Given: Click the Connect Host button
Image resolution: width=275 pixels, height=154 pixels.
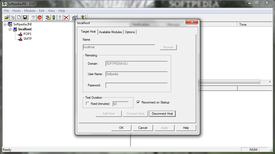Looking at the screenshot, I should (x=135, y=114).
